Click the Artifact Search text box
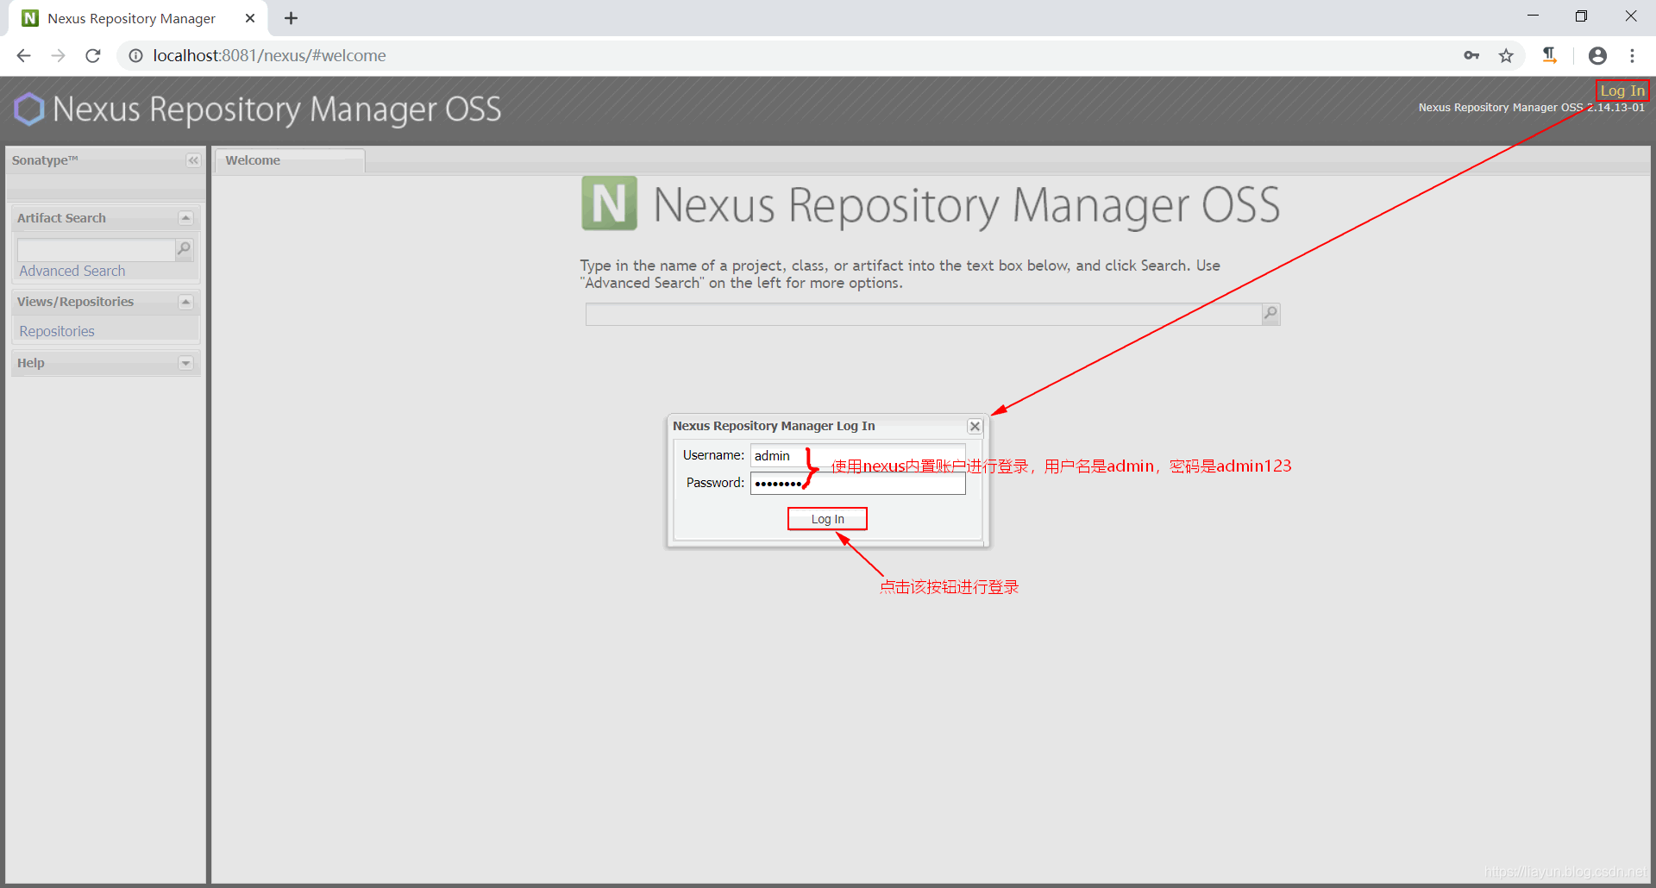Image resolution: width=1656 pixels, height=888 pixels. click(x=97, y=250)
